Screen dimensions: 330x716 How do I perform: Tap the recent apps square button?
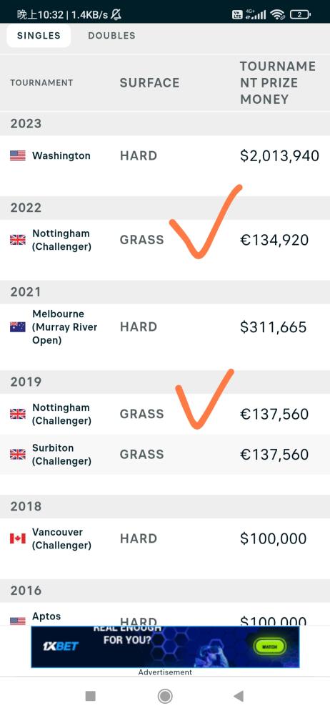click(x=90, y=696)
